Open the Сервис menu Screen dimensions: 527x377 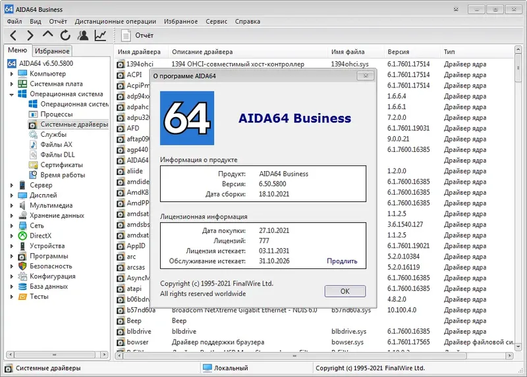point(217,22)
